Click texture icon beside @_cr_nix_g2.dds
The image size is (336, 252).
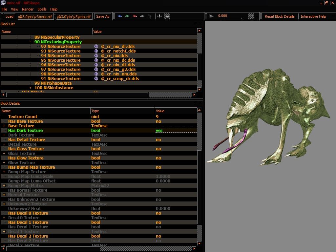(96, 70)
